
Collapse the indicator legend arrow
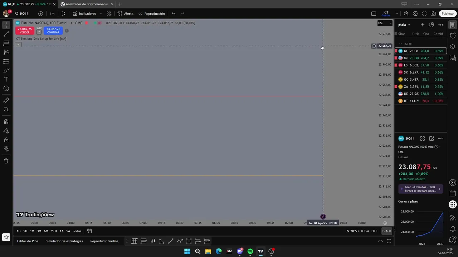(x=18, y=45)
